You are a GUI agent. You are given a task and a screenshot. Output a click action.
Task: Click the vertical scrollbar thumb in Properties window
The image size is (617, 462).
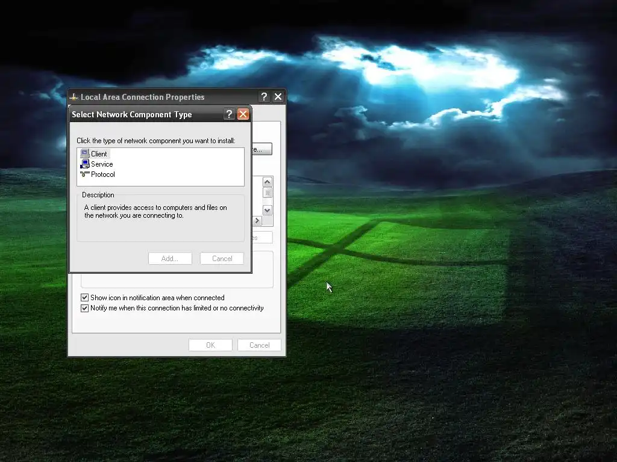pos(267,192)
